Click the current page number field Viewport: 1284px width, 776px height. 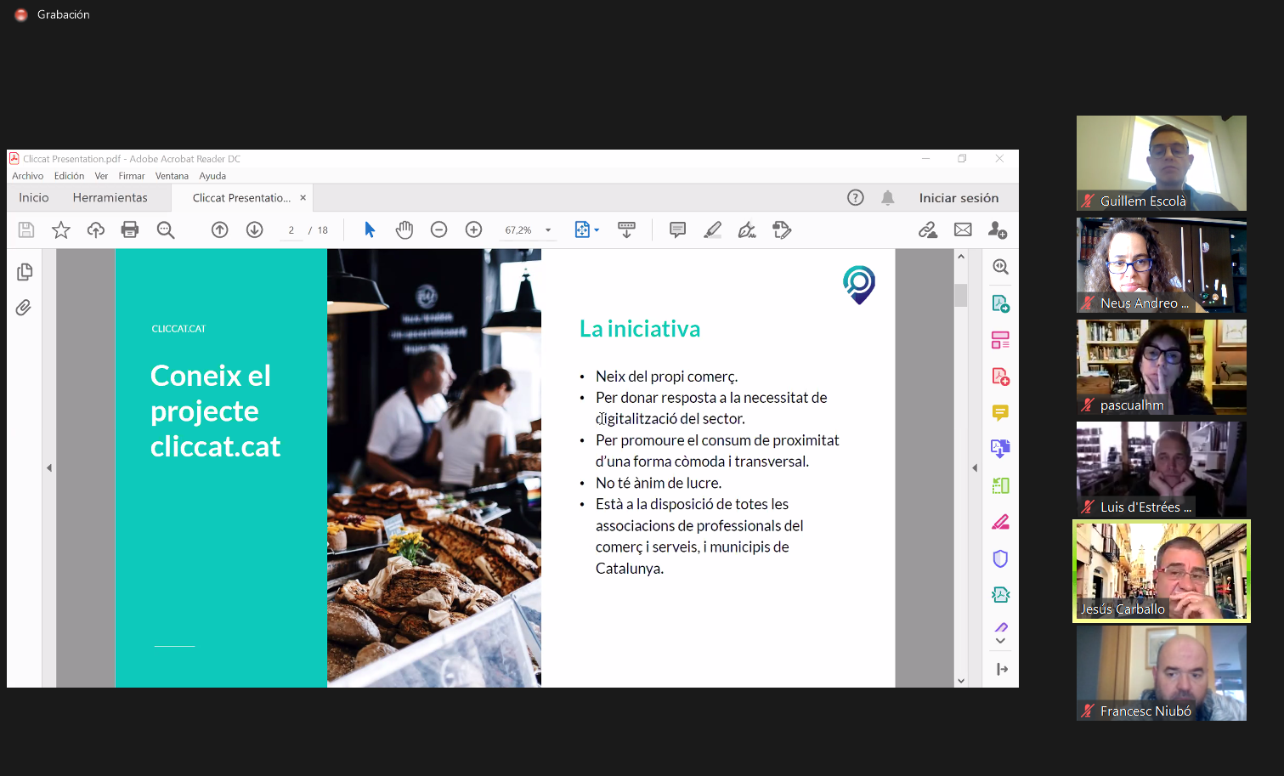291,230
